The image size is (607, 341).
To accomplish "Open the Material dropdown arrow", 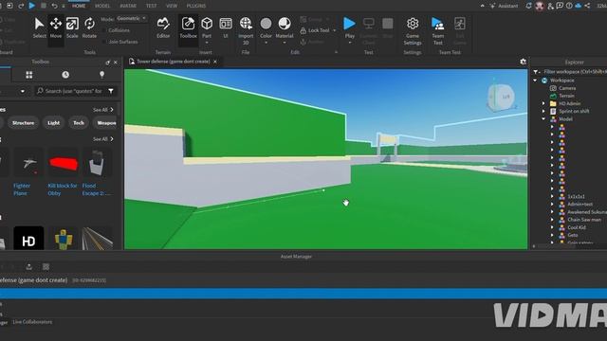I will coord(285,43).
